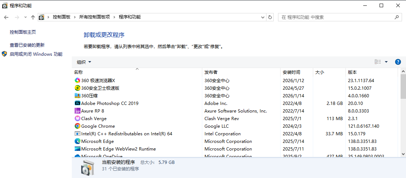Expand the chevron after 控制面板
Screen dimensions: 406x178
[75, 17]
